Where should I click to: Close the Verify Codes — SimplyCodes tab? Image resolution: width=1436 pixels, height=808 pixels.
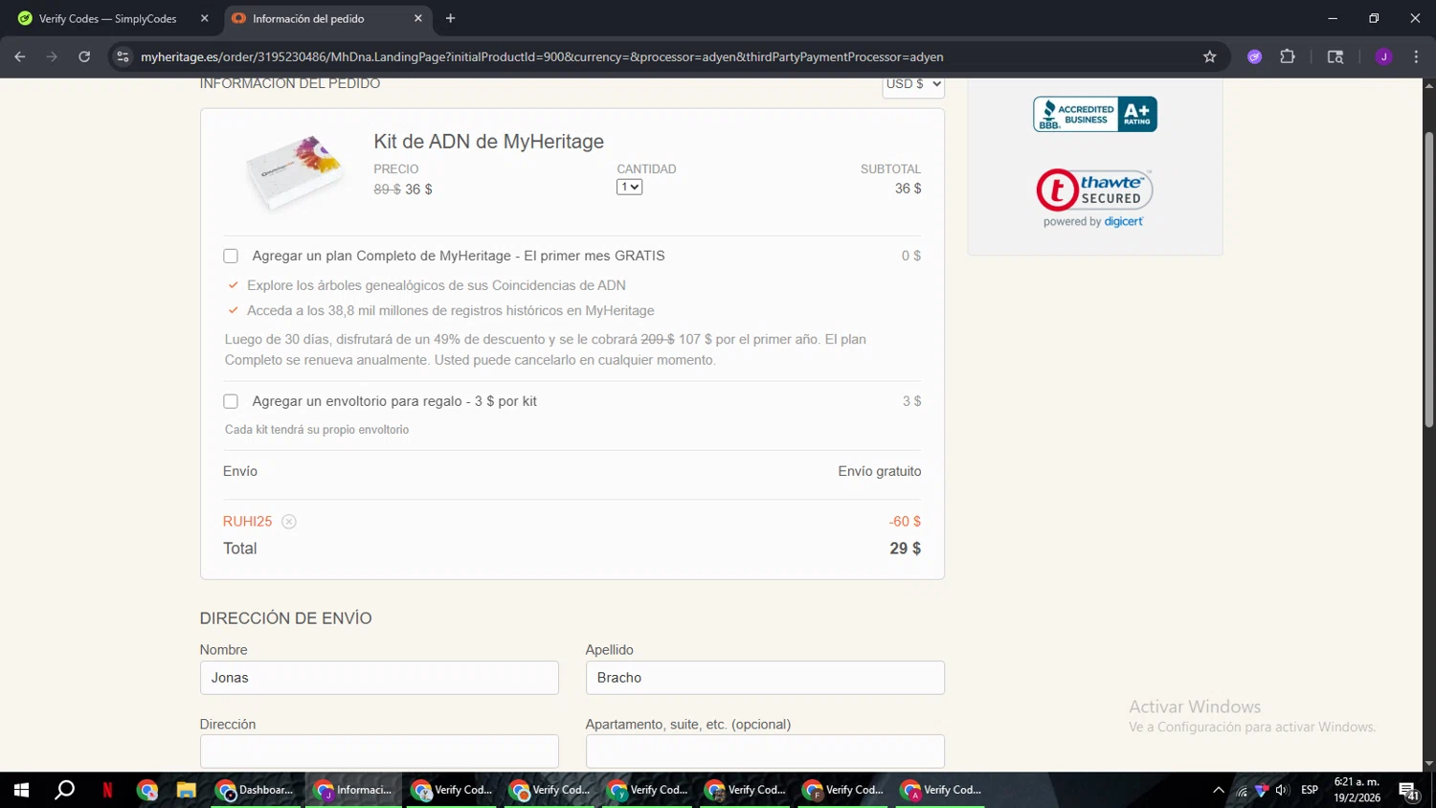(204, 18)
